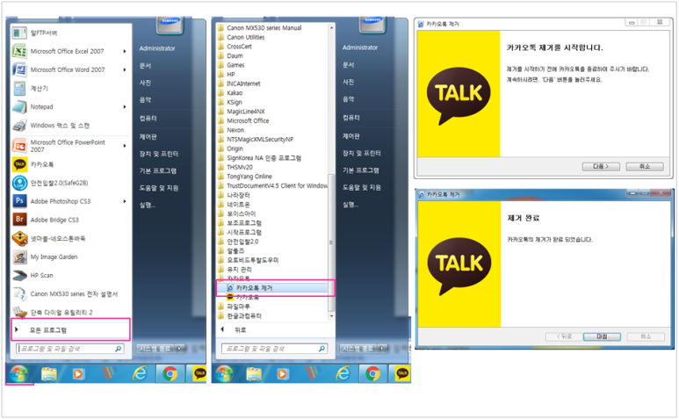679x419 pixels.
Task: Click Start orb below the pinned programs menu
Action: click(18, 373)
